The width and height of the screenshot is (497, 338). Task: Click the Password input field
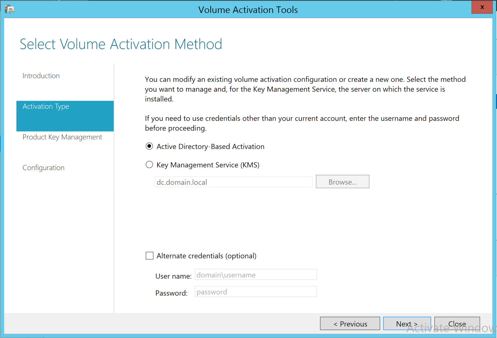pyautogui.click(x=255, y=292)
